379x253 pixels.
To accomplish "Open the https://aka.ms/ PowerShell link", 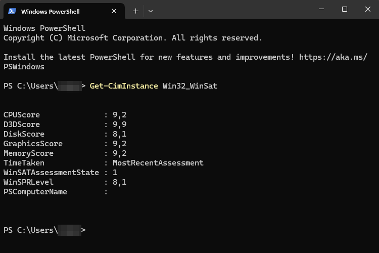I will (x=333, y=57).
